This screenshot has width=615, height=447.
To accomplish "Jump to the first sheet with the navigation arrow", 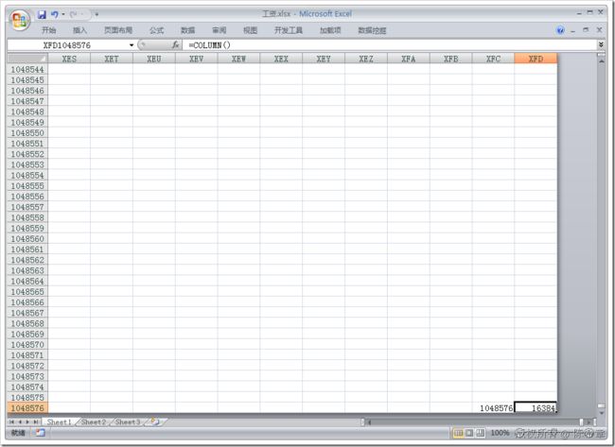I will (11, 422).
